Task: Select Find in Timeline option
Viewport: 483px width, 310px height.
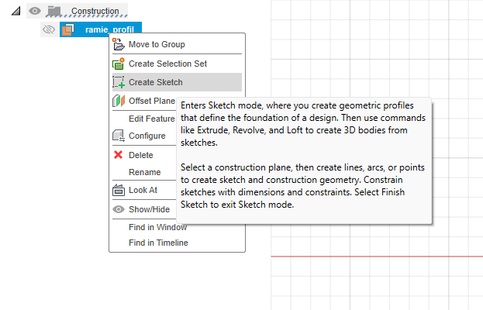Action: [x=158, y=243]
